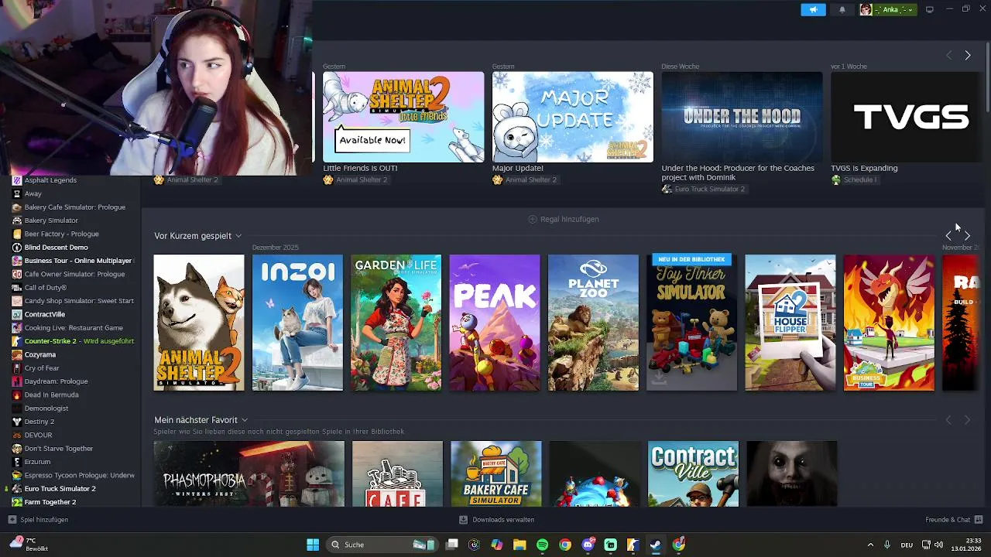
Task: Open the Windows Start button
Action: point(313,545)
